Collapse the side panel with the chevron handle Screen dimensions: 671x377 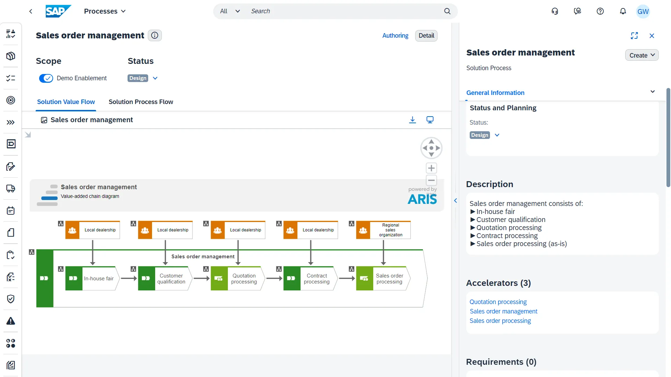pyautogui.click(x=455, y=200)
